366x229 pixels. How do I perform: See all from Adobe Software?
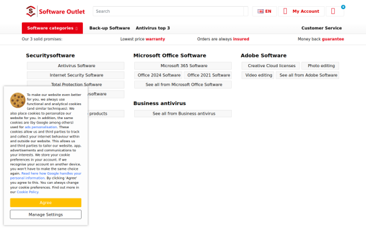[x=308, y=75]
